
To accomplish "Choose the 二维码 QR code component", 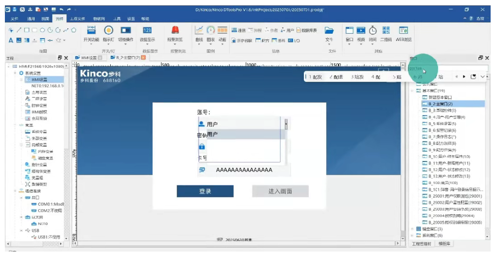I will coord(386,30).
